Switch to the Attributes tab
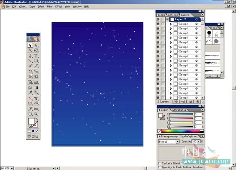 [x=179, y=110]
